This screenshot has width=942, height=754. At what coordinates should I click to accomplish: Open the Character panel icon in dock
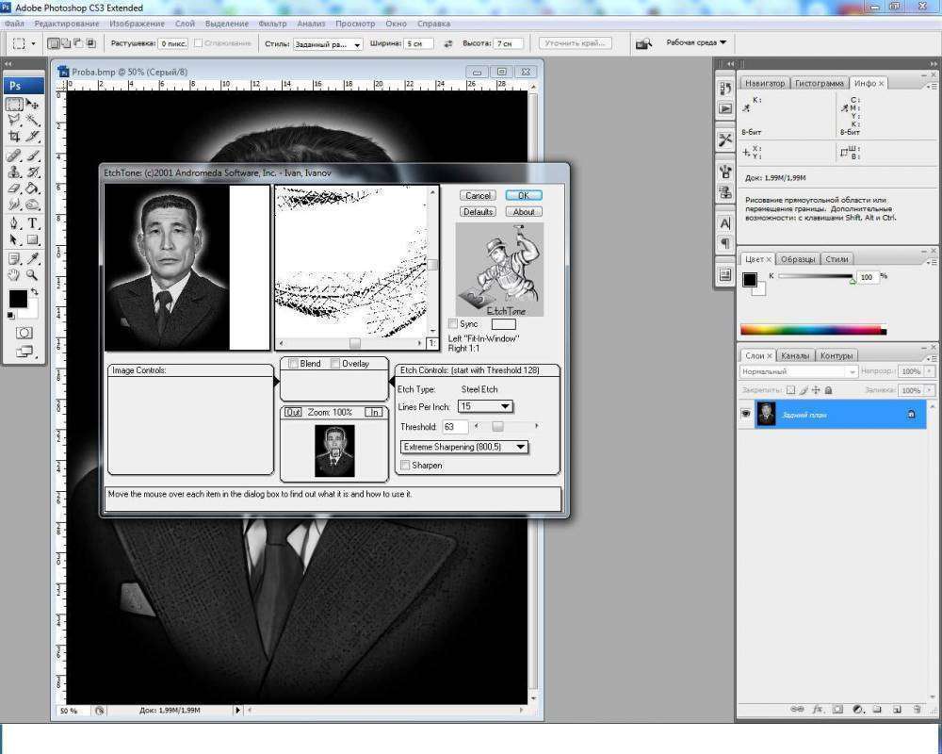click(x=725, y=223)
